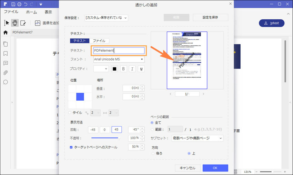Select the center position grid cell

80,97
